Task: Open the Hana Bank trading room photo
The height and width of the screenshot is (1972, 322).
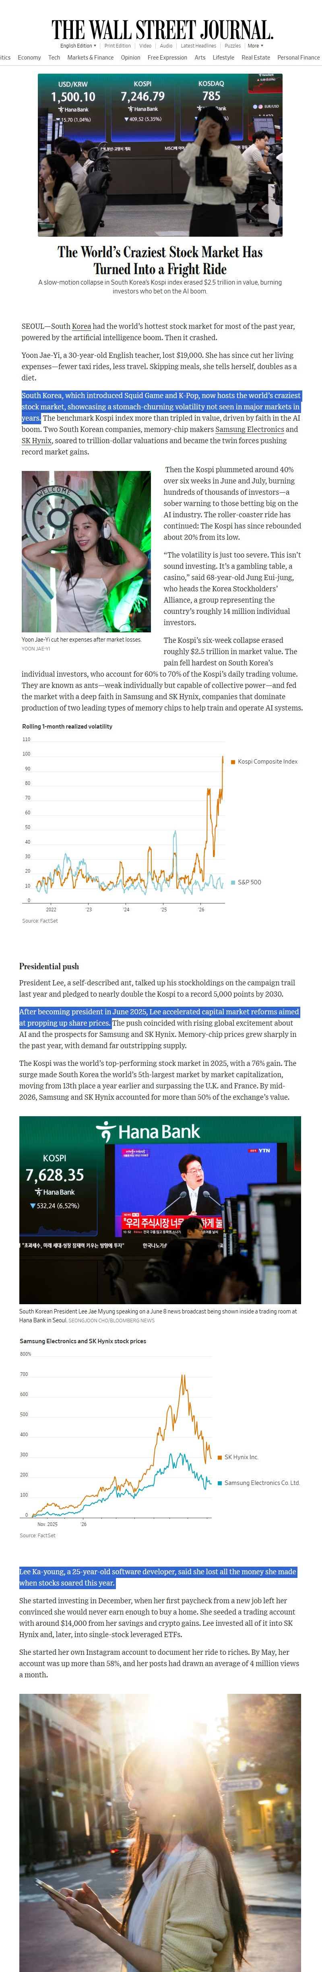Action: click(x=160, y=1210)
